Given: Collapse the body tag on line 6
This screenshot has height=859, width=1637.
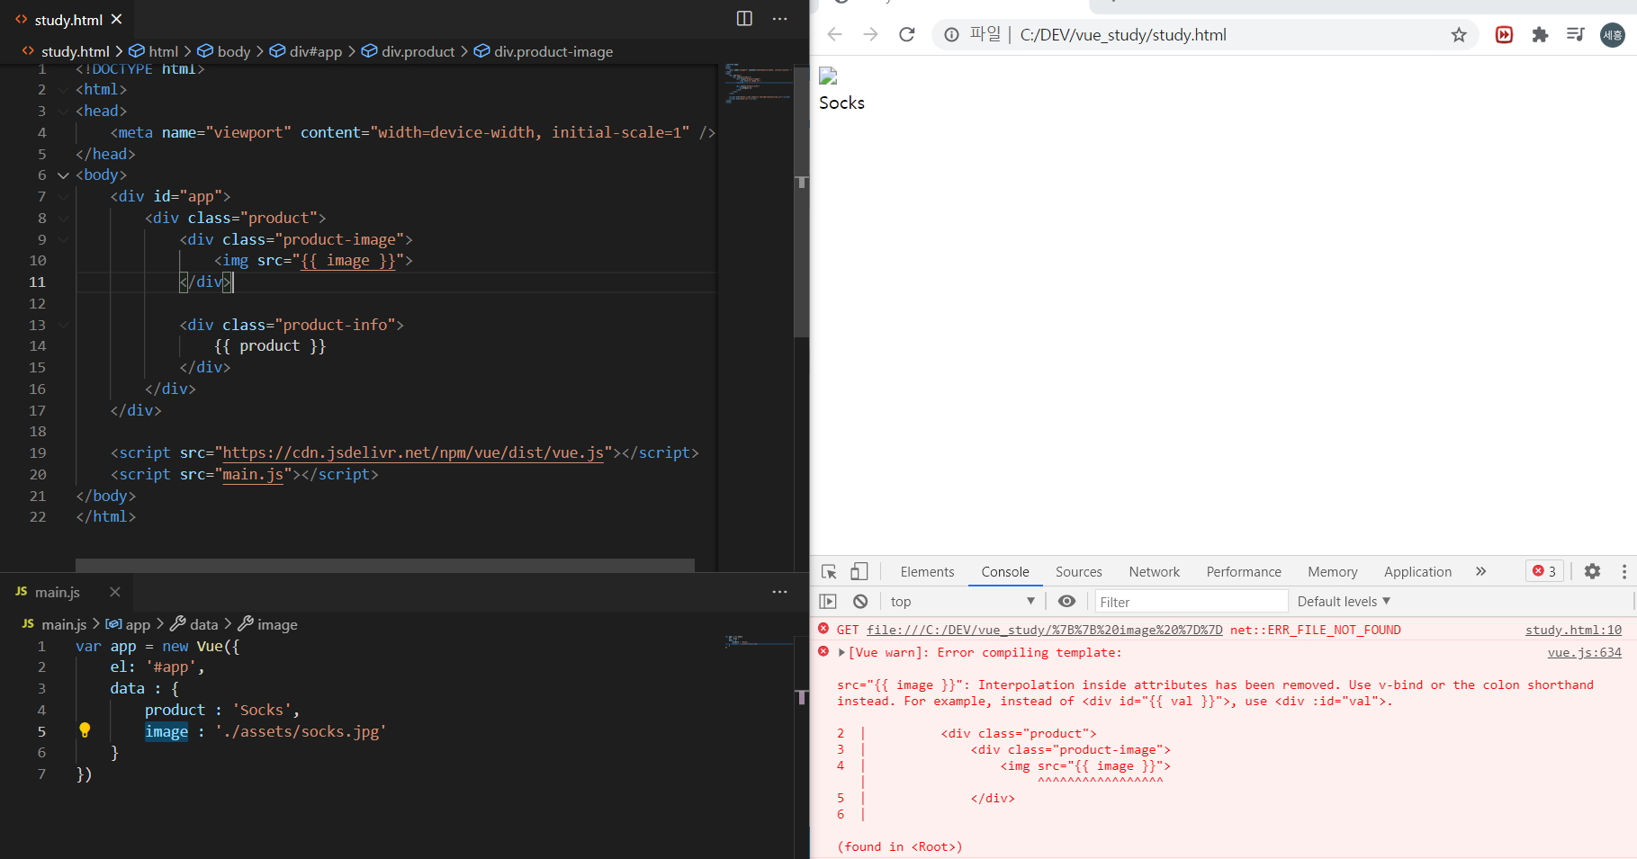Looking at the screenshot, I should [63, 175].
